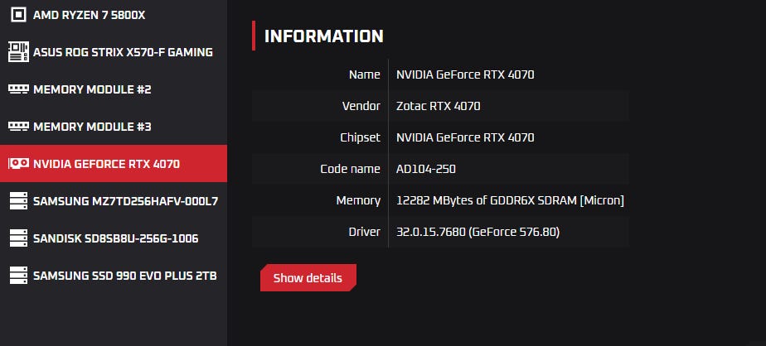Screen dimensions: 766x346
Task: Click the graphics card icon for RTX 4070
Action: (18, 164)
